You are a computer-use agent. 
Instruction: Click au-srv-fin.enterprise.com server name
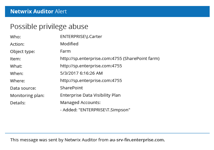137,140
